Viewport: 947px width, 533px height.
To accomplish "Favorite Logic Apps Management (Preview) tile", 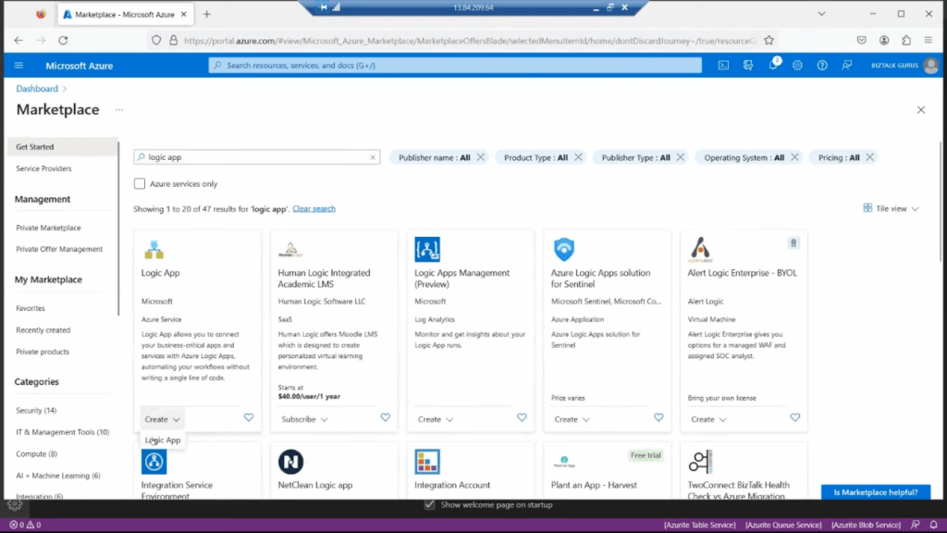I will pyautogui.click(x=522, y=417).
